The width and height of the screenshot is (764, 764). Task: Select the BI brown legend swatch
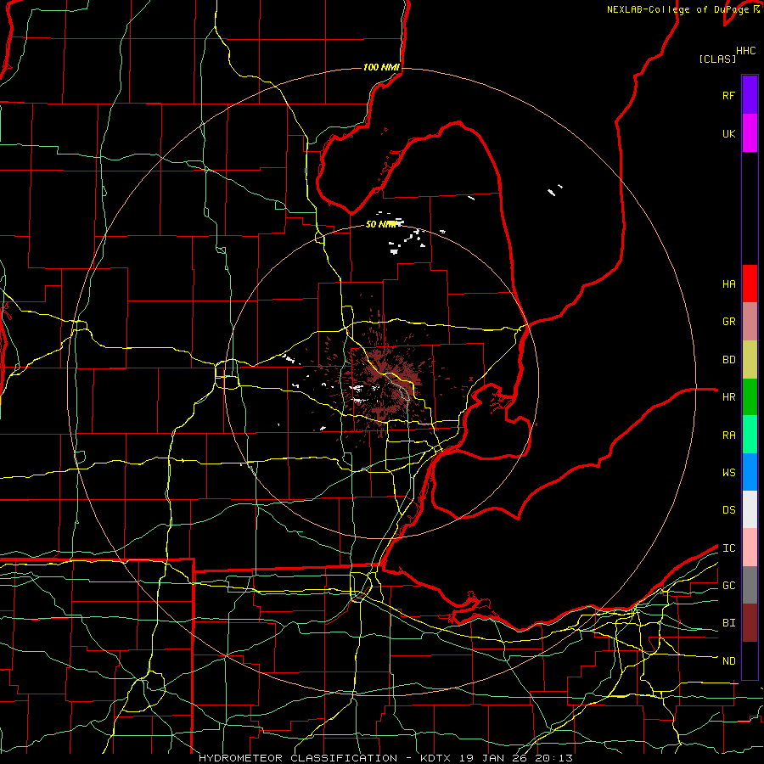750,623
